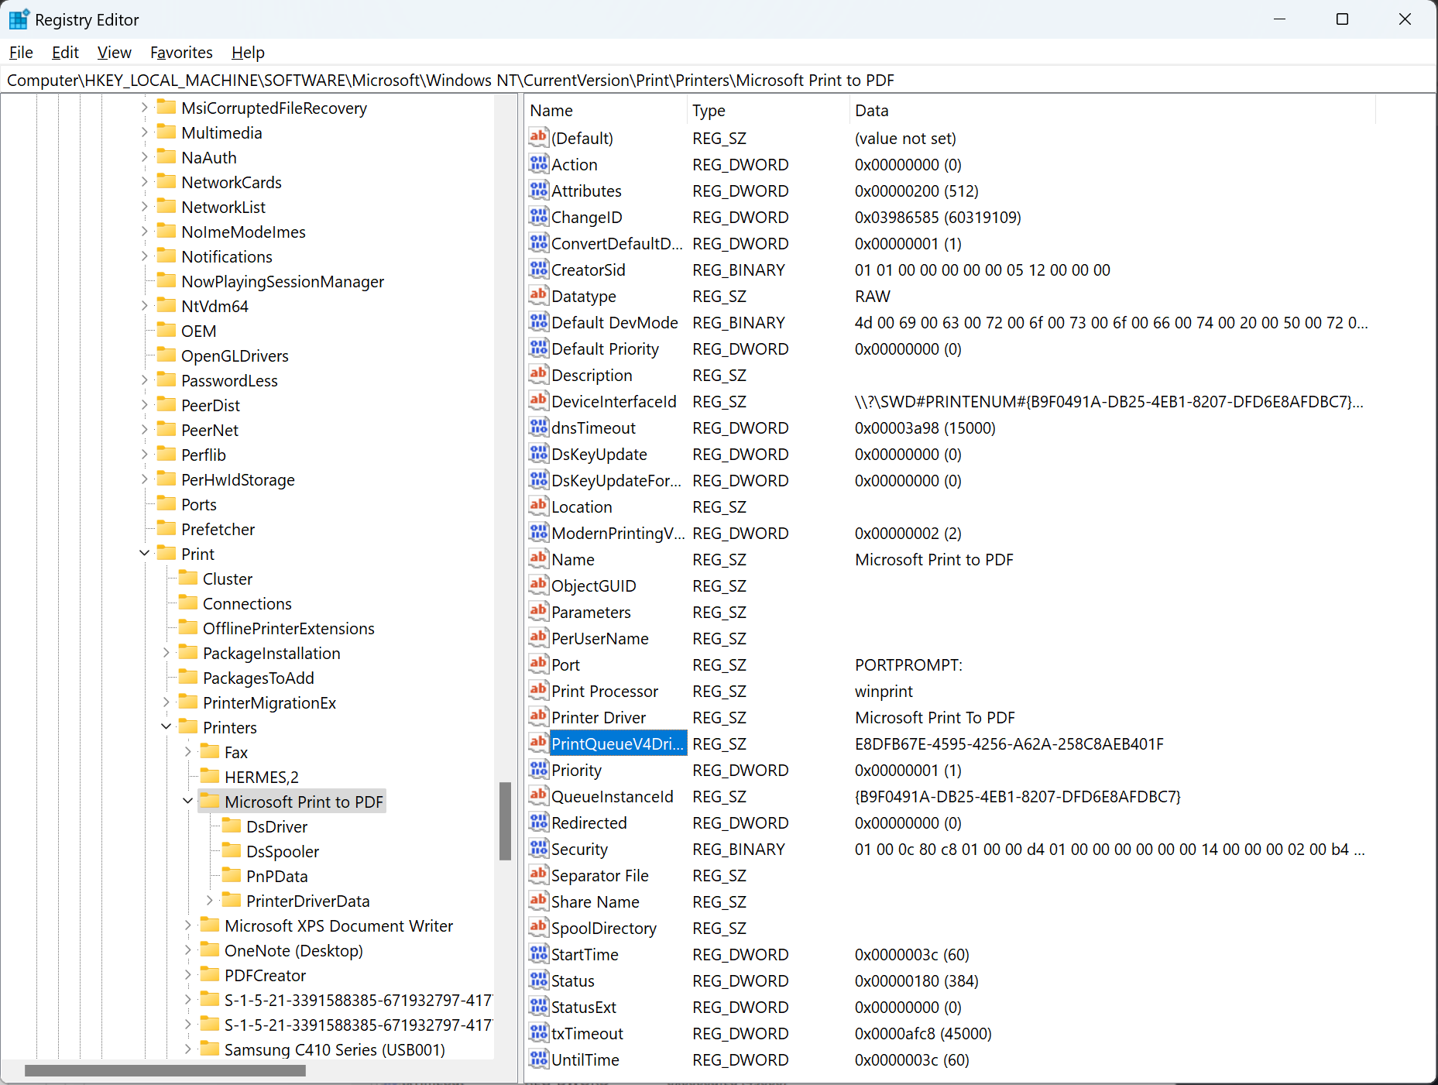Click the tree pane horizontal scrollbar thumb
Screen dimensions: 1438x1085
[165, 1071]
